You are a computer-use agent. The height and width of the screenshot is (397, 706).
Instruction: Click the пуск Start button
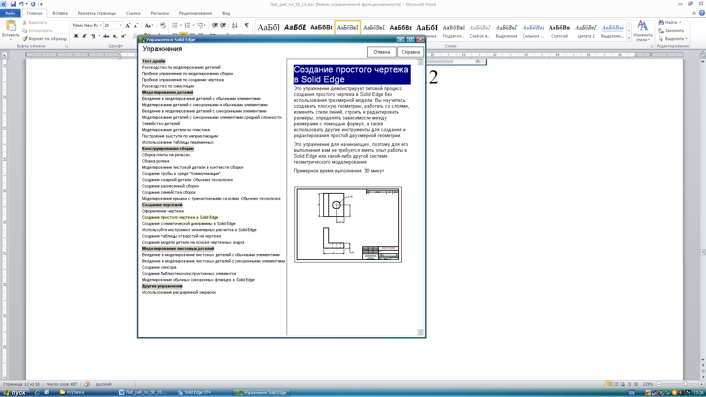pyautogui.click(x=15, y=393)
